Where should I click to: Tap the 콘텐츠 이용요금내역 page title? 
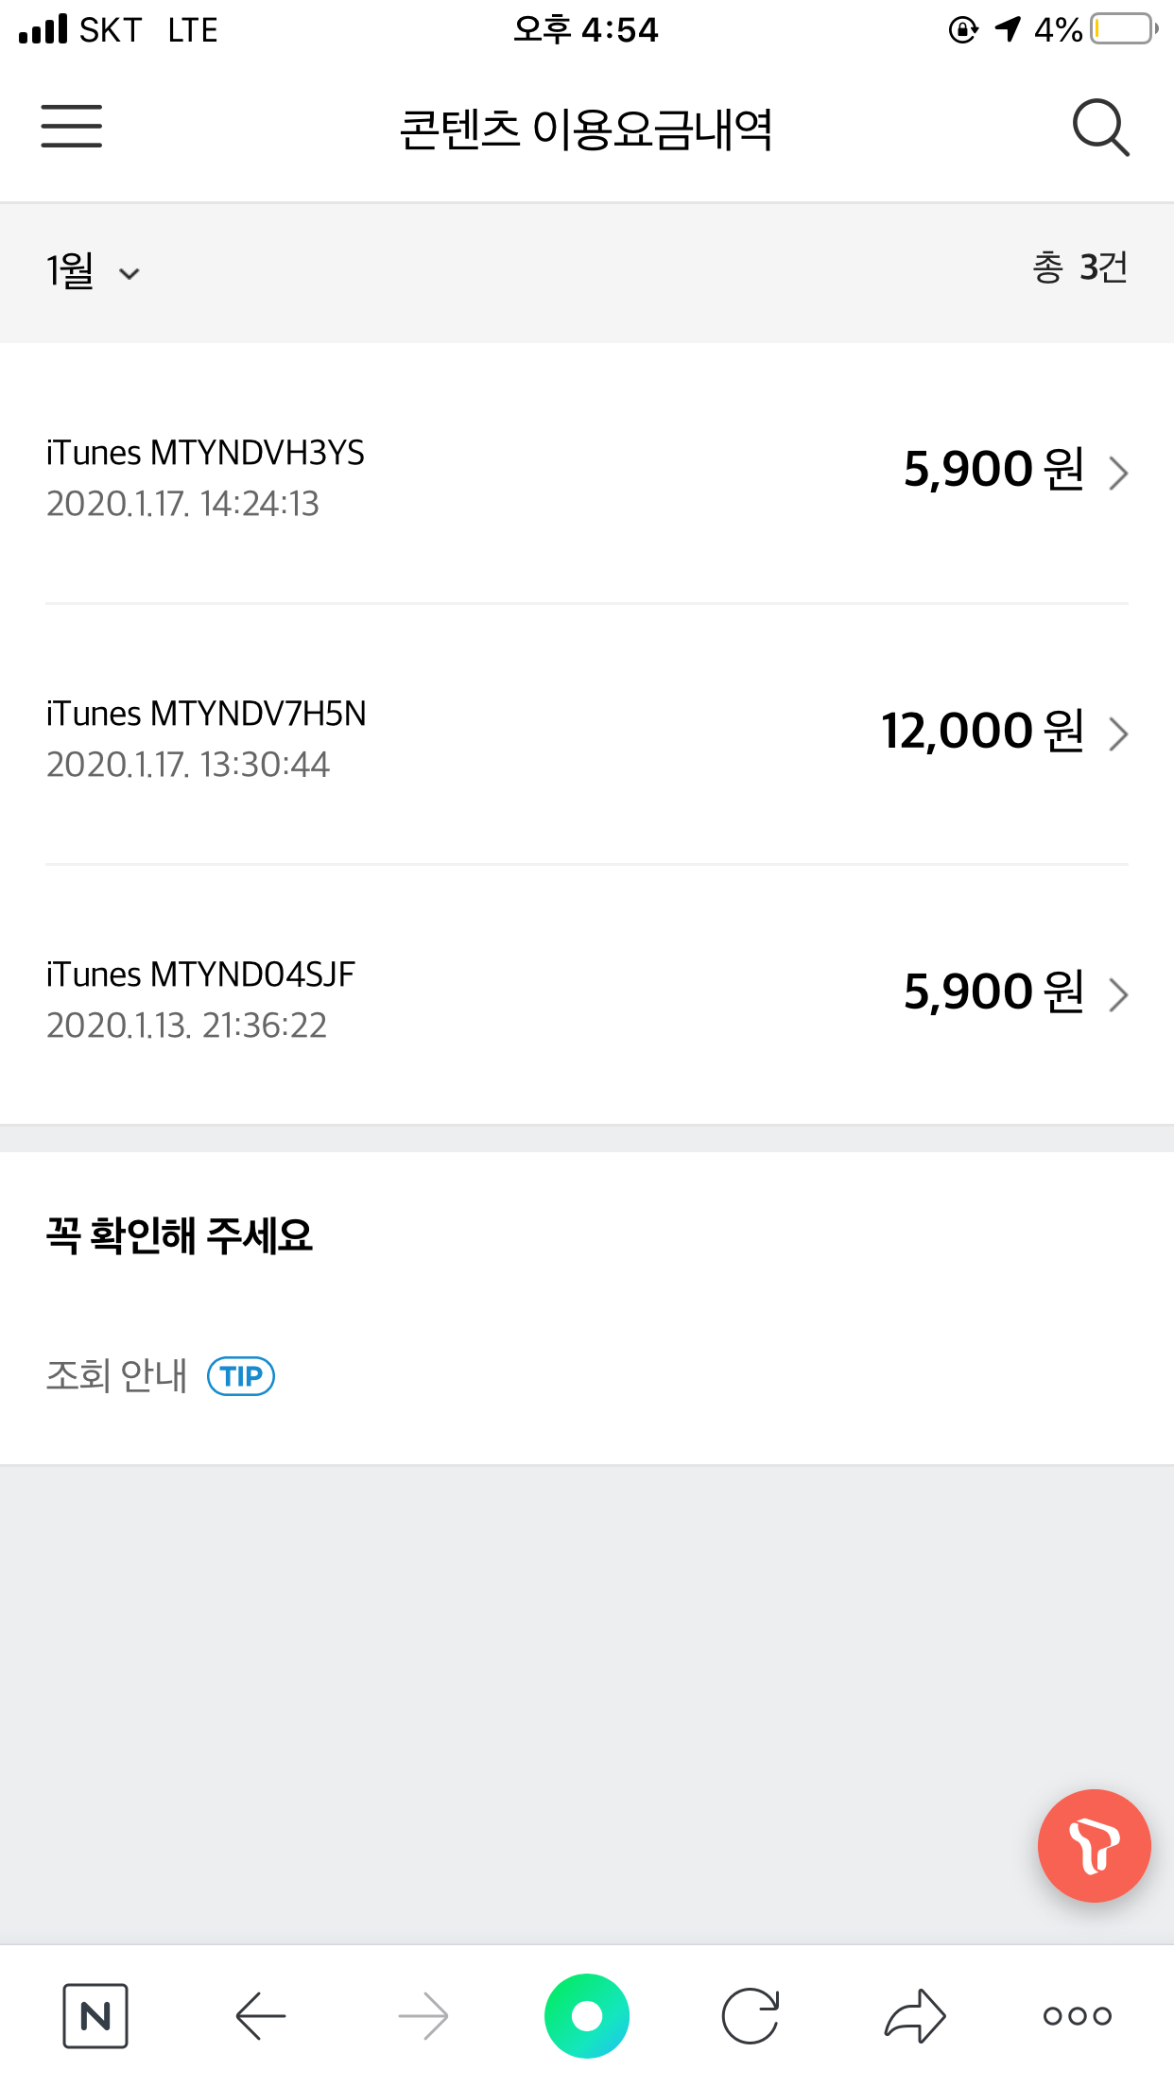(586, 129)
